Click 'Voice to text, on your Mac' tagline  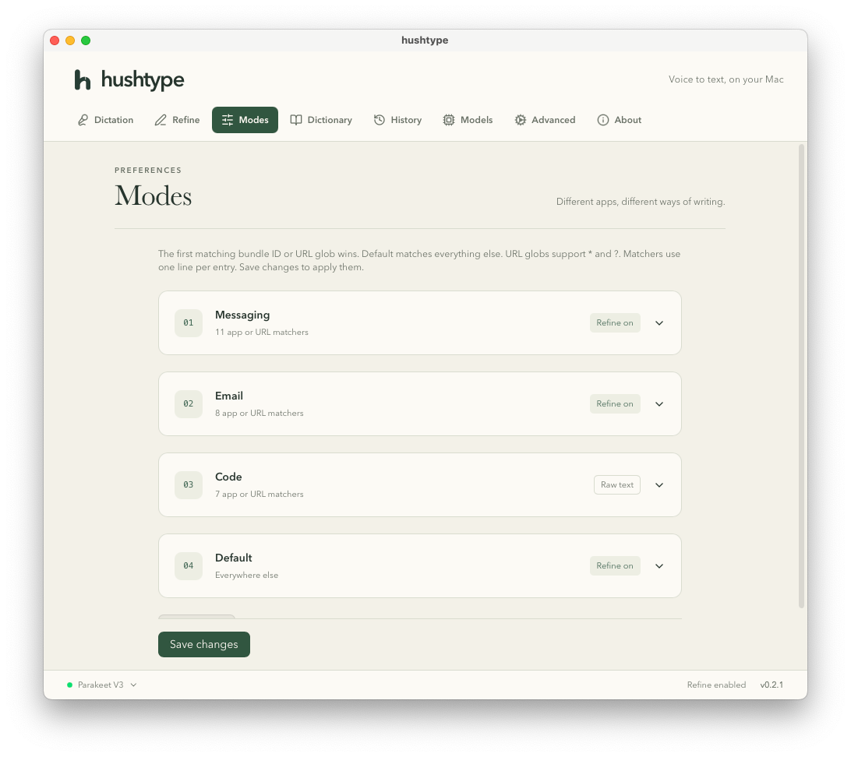[726, 79]
